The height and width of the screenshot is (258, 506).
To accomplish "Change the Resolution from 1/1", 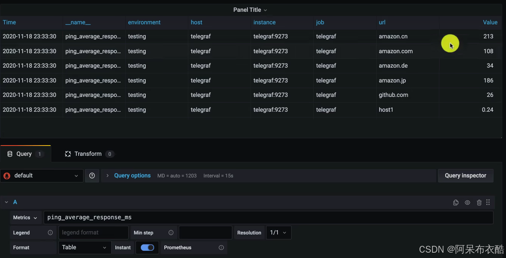I will 278,232.
